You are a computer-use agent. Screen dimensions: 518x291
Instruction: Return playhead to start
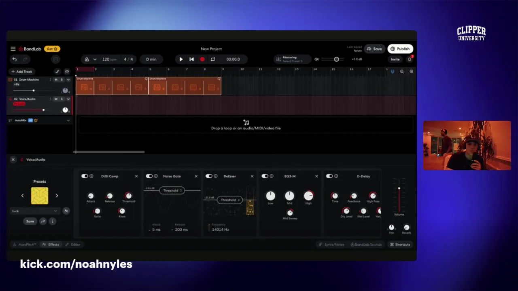[191, 59]
